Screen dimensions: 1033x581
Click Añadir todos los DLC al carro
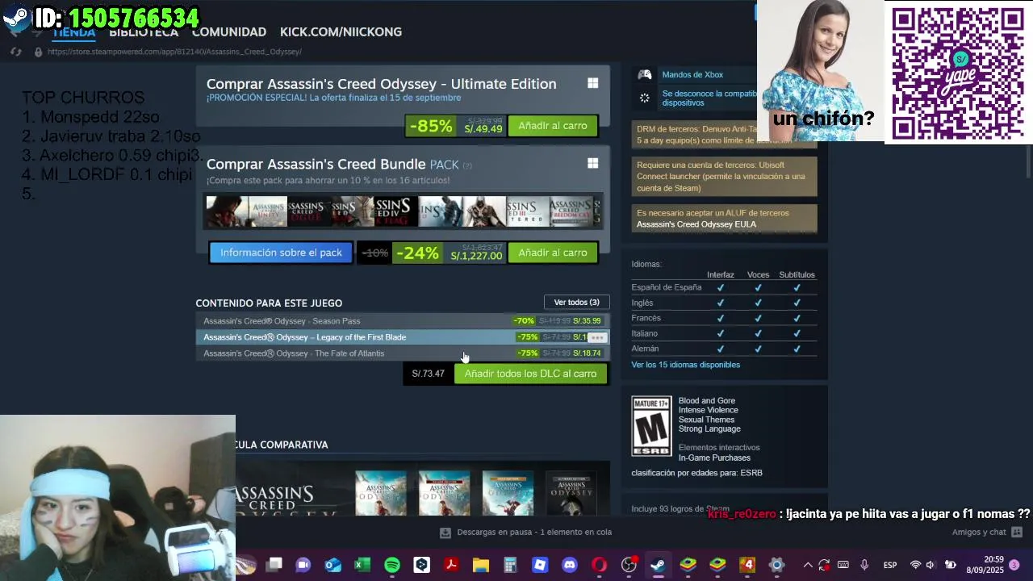pos(530,374)
